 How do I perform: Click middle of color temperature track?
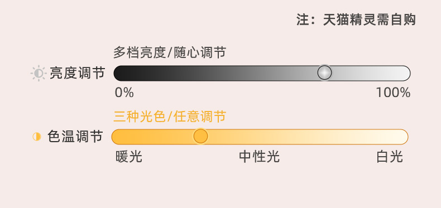tap(260, 137)
